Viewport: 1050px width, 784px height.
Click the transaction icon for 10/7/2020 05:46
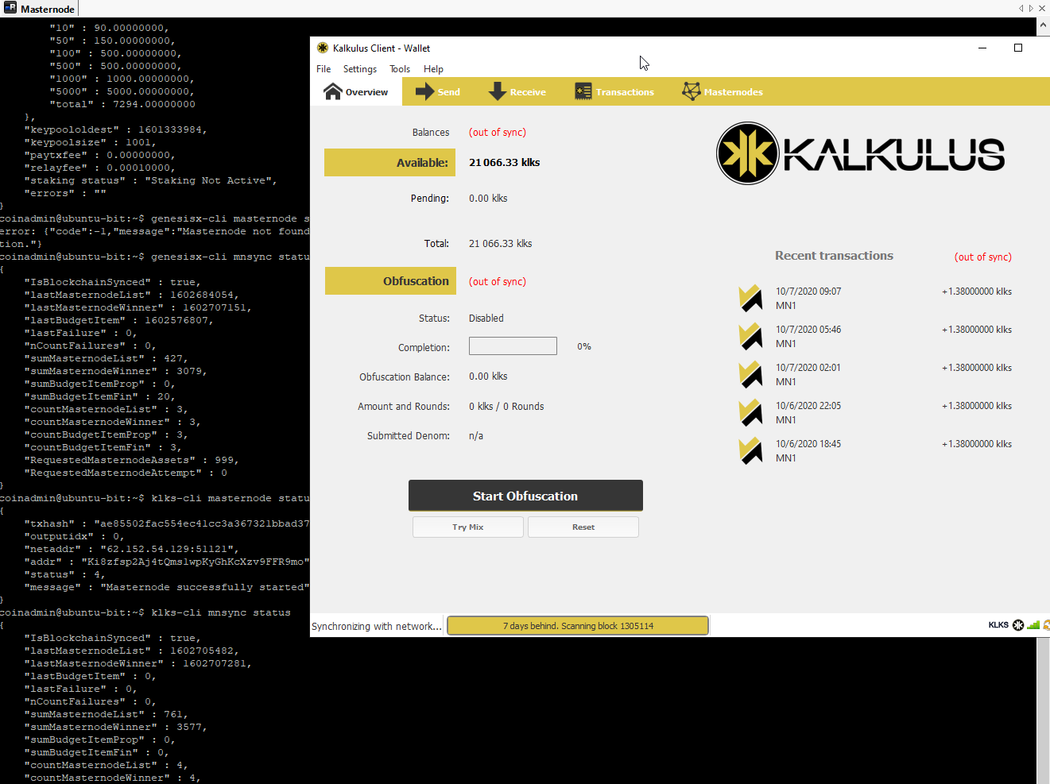[750, 337]
